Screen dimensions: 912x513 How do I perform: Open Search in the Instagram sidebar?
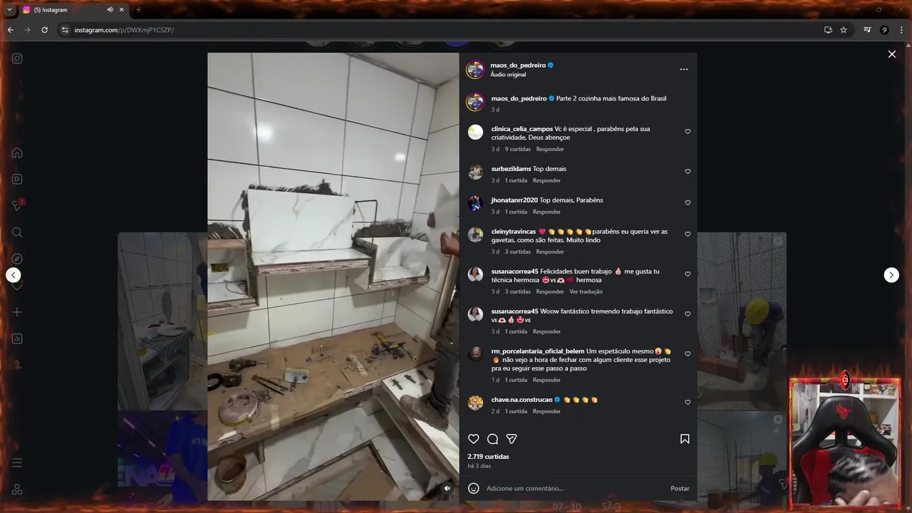coord(17,232)
